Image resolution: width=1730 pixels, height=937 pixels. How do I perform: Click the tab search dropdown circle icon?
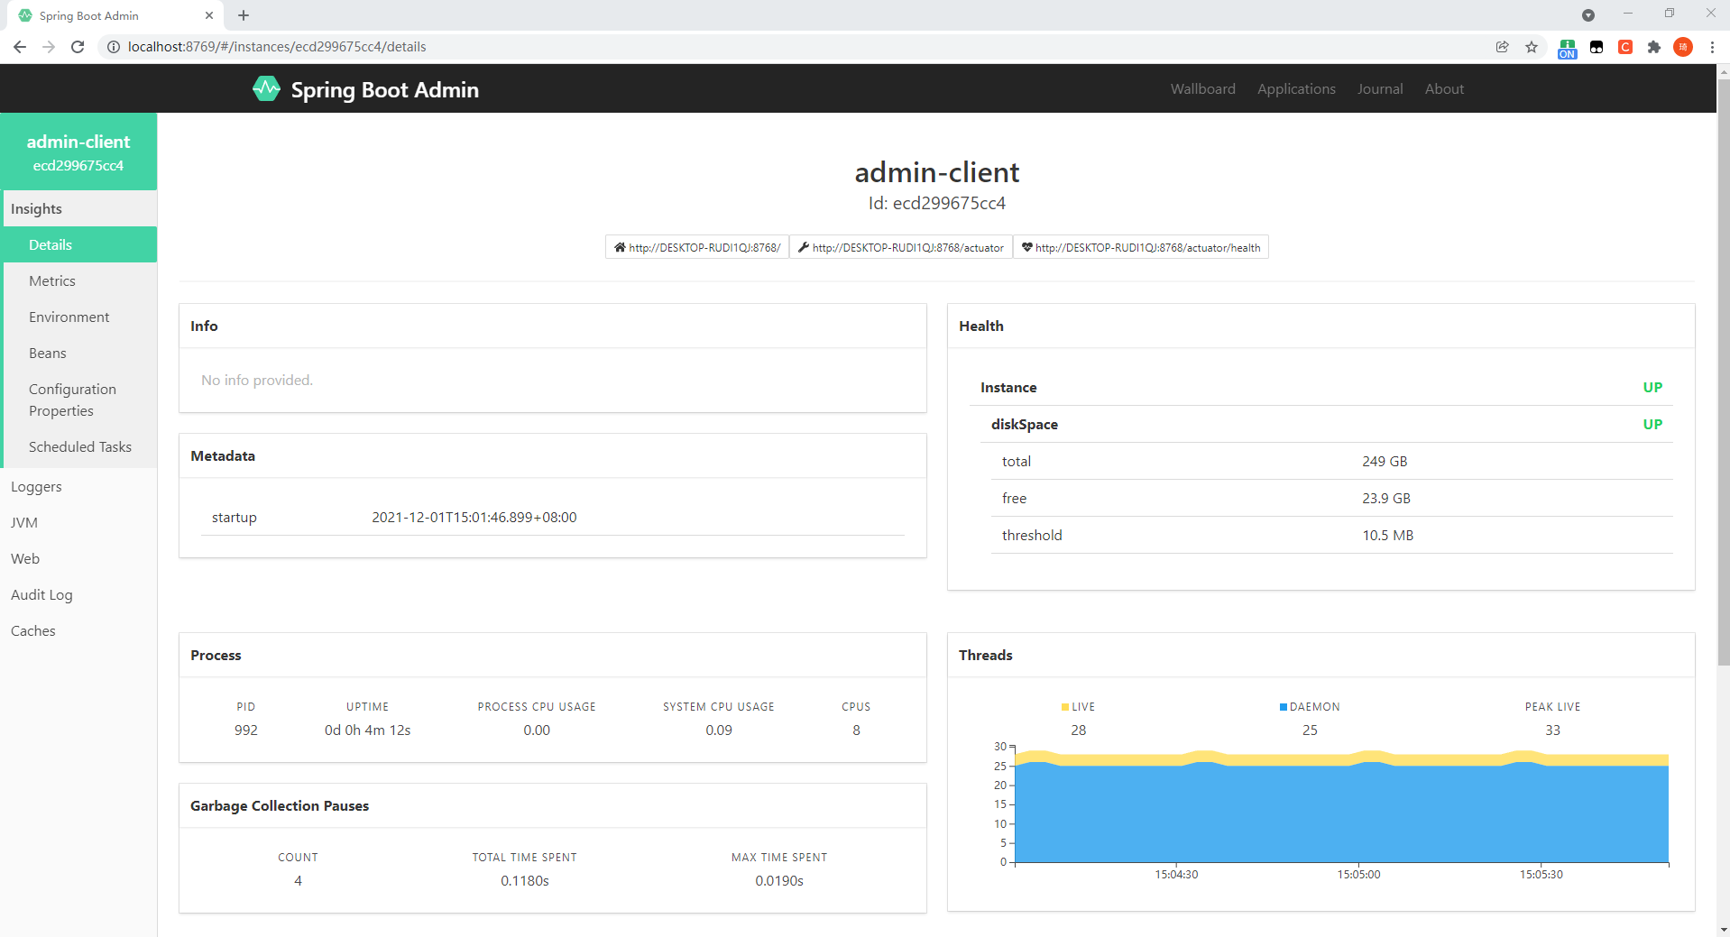1588,15
